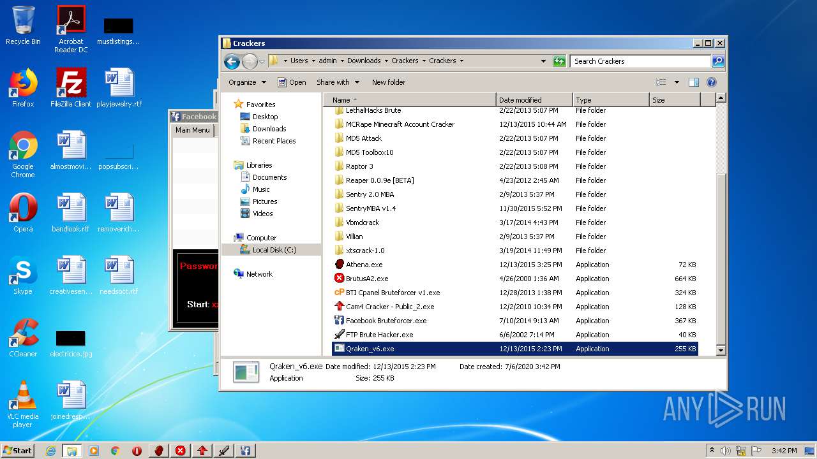Sort by the Date modified column header
Viewport: 817px width, 459px height.
click(x=534, y=100)
